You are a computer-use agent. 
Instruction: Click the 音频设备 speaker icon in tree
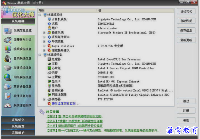pos(49,90)
